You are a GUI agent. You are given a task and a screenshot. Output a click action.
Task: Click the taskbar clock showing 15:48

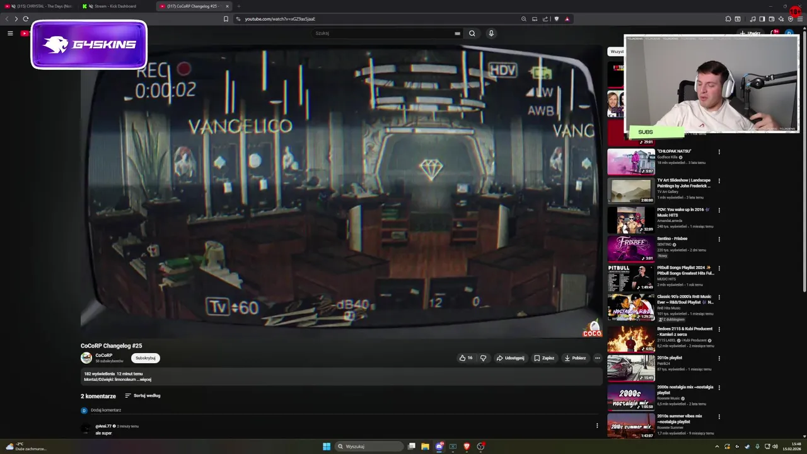click(x=792, y=446)
